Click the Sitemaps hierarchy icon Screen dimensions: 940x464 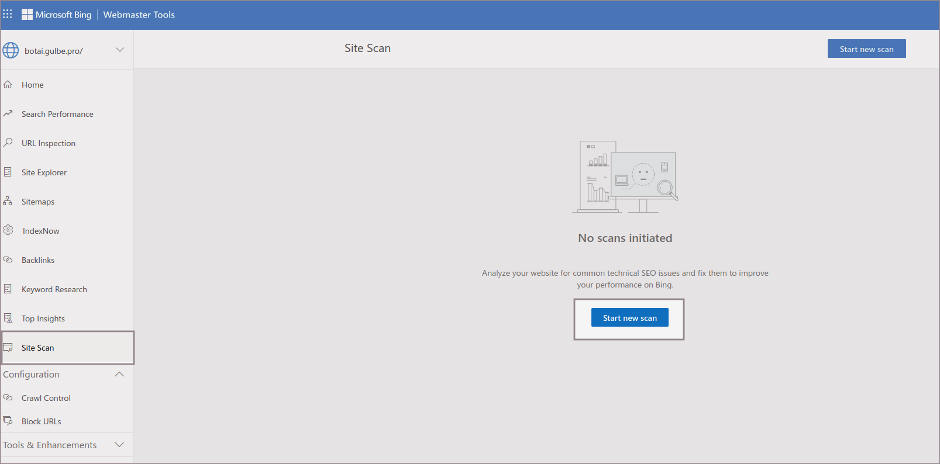(8, 201)
